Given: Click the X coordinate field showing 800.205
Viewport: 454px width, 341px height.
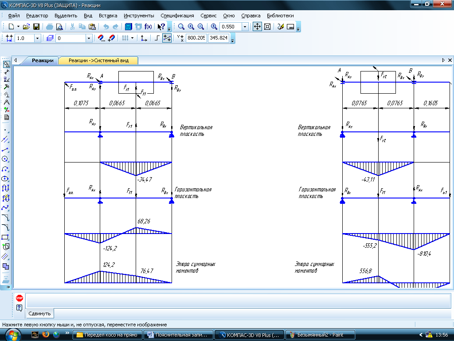Looking at the screenshot, I should 196,38.
